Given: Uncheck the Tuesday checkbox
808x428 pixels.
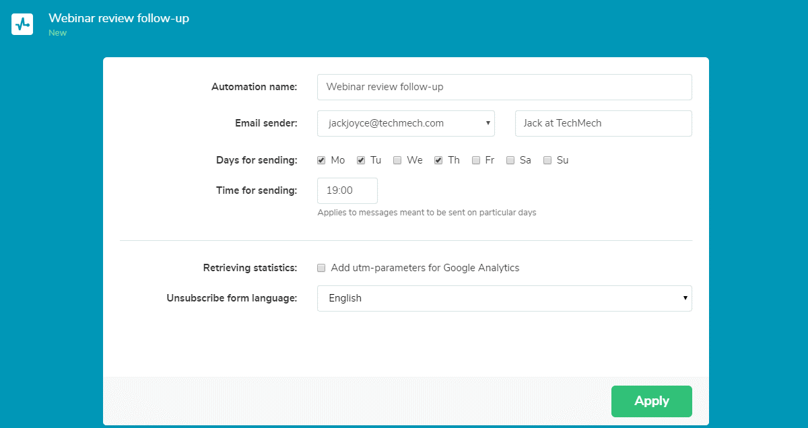Looking at the screenshot, I should tap(361, 160).
